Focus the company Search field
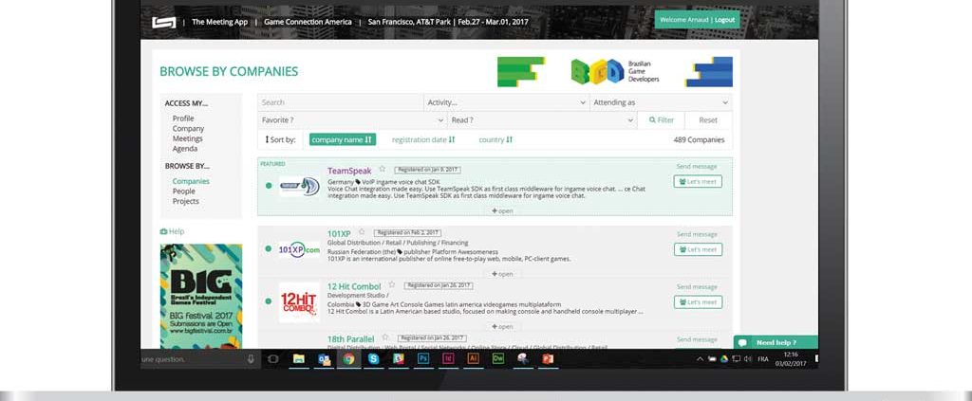This screenshot has height=401, width=972. [341, 102]
